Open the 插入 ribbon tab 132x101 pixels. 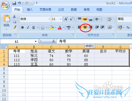[x=30, y=10]
